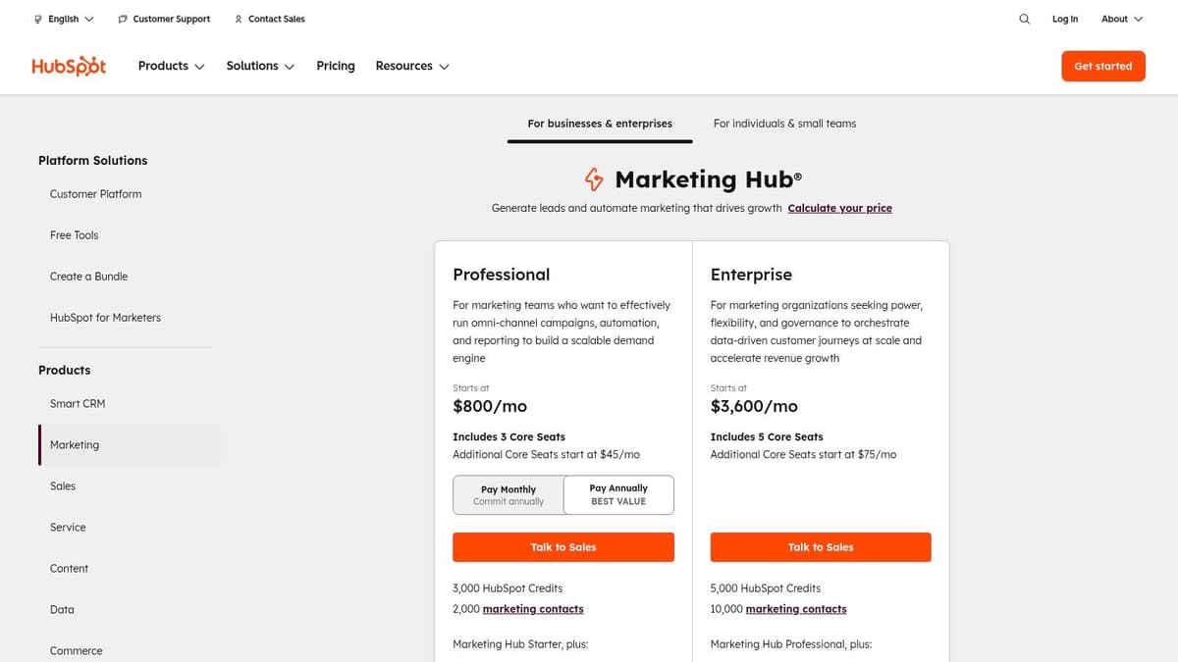The width and height of the screenshot is (1178, 662).
Task: Click the Get started button
Action: click(1103, 66)
